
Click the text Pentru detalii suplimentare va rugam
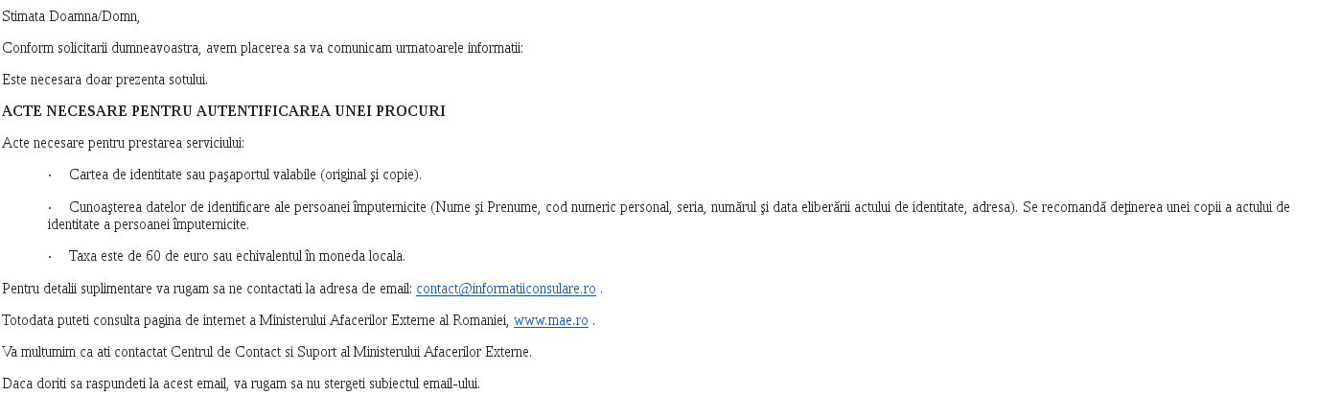tap(207, 289)
